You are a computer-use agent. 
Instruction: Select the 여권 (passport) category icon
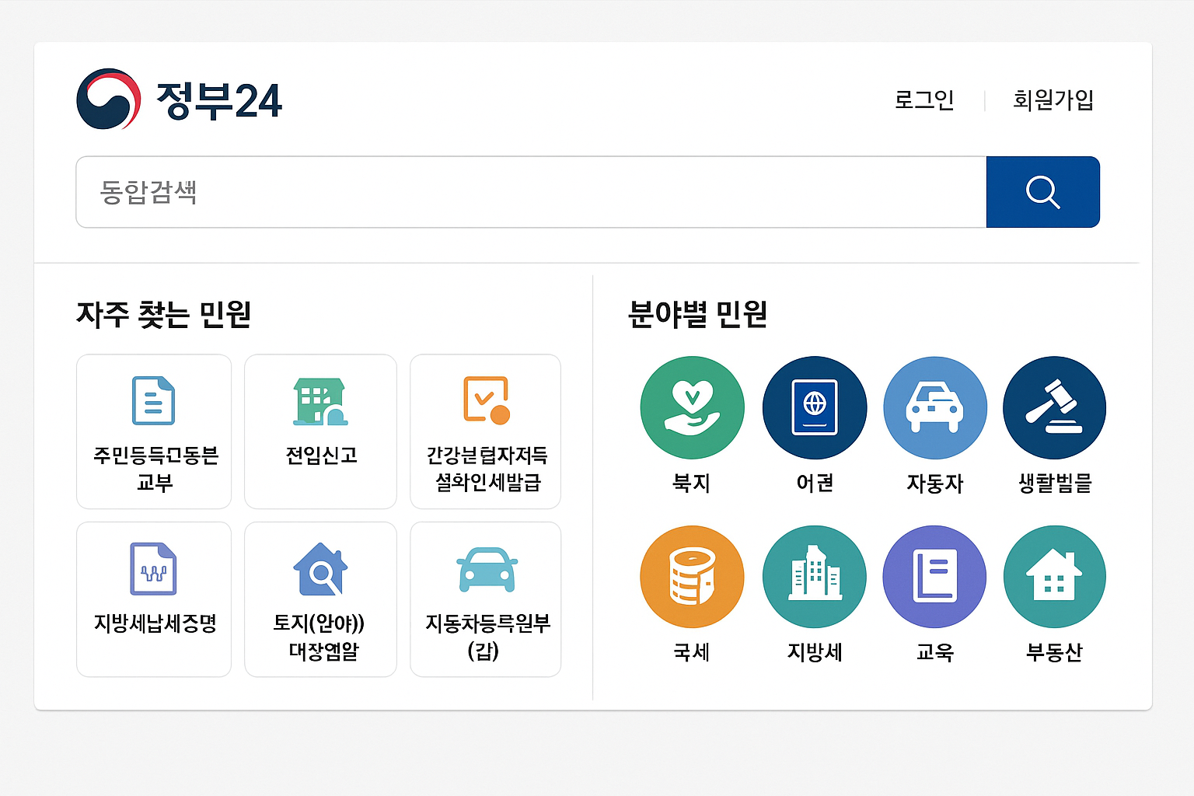click(814, 407)
